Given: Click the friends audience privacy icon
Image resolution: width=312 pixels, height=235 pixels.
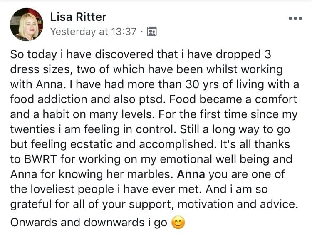Looking at the screenshot, I should [152, 32].
